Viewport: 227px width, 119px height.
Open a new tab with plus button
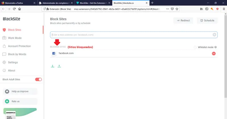[x=152, y=3]
